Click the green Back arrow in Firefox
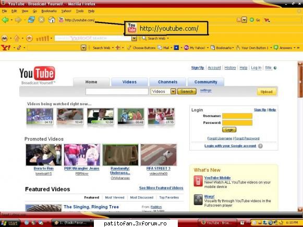The height and width of the screenshot is (227, 303). 5,20
